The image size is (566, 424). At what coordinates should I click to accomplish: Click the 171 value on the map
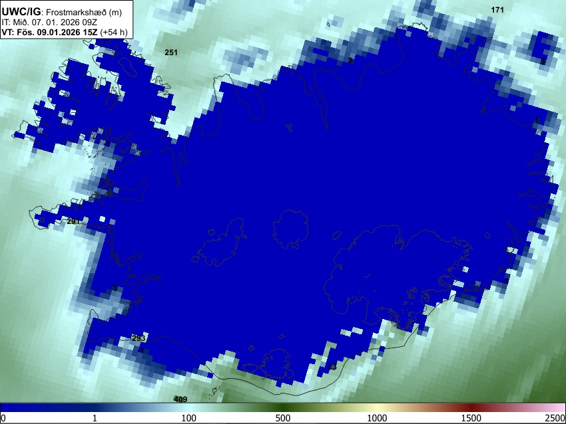(497, 10)
